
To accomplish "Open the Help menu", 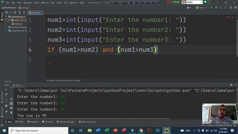I will 82,3.
